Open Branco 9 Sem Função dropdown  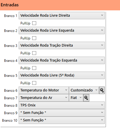62,113
